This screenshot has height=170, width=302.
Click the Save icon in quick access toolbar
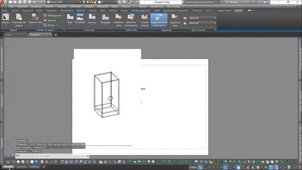point(20,2)
